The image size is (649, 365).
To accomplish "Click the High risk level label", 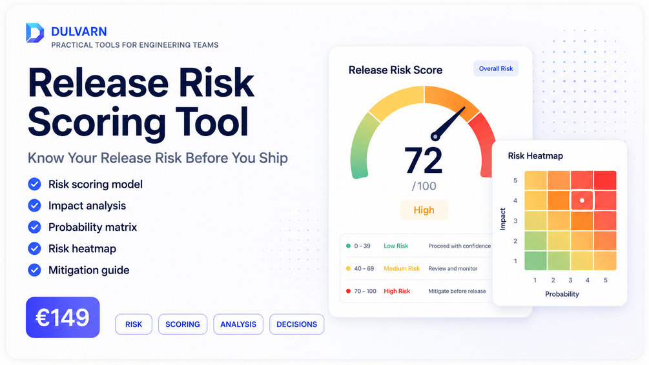I will (x=424, y=210).
